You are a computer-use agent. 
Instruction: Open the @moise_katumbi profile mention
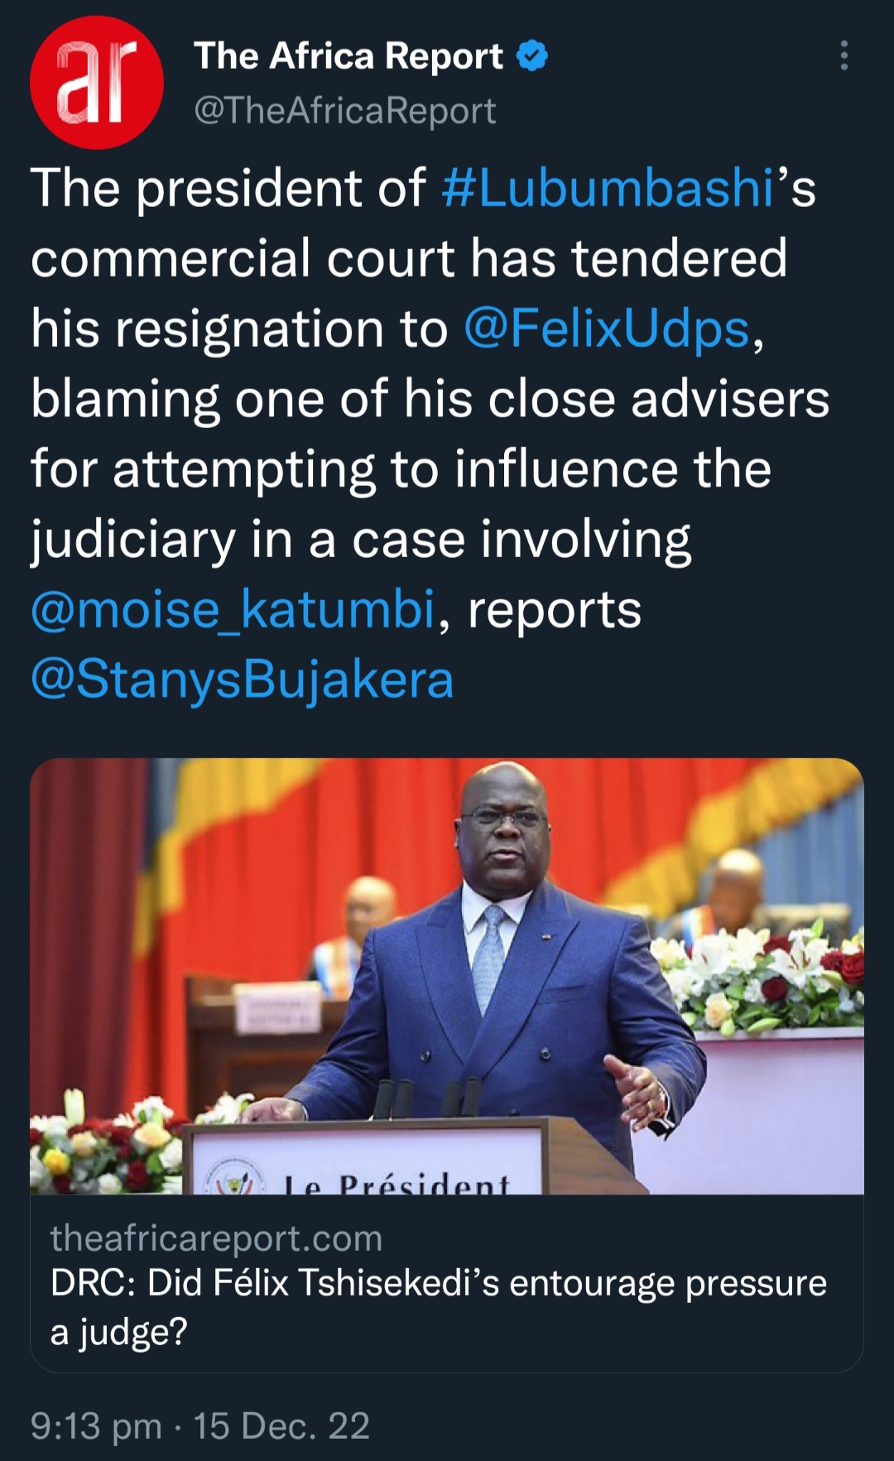click(233, 610)
